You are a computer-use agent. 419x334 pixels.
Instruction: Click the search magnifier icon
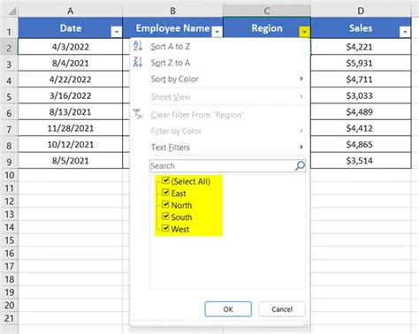pyautogui.click(x=300, y=165)
